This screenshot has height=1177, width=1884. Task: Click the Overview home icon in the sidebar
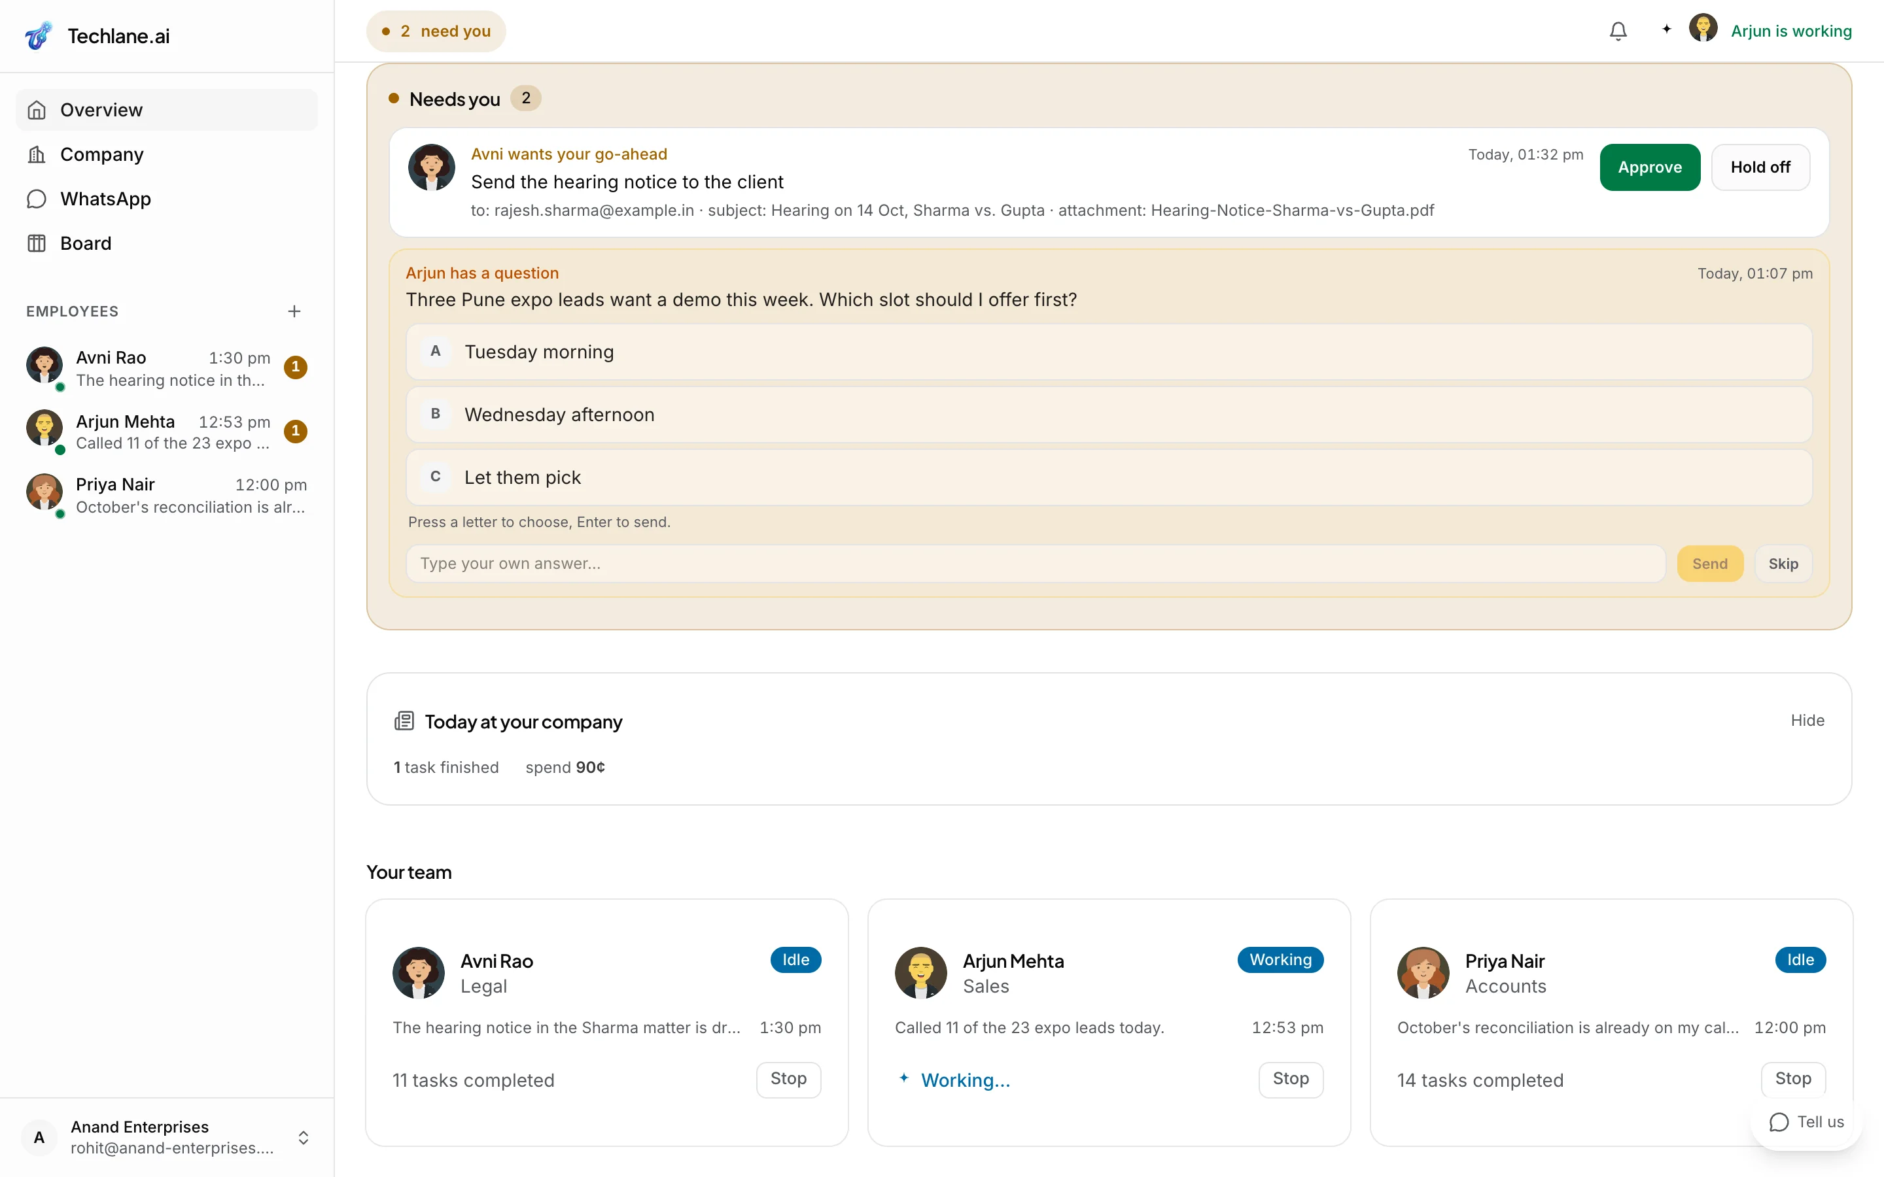(x=37, y=110)
